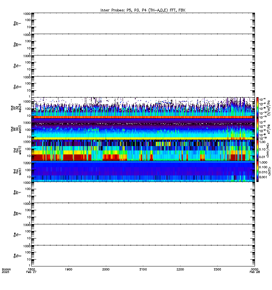Select the 'tha fb 2' panel label
The height and width of the screenshot is (290, 272).
click(17, 87)
